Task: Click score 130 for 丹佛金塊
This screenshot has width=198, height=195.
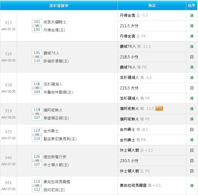Action: pos(37,30)
